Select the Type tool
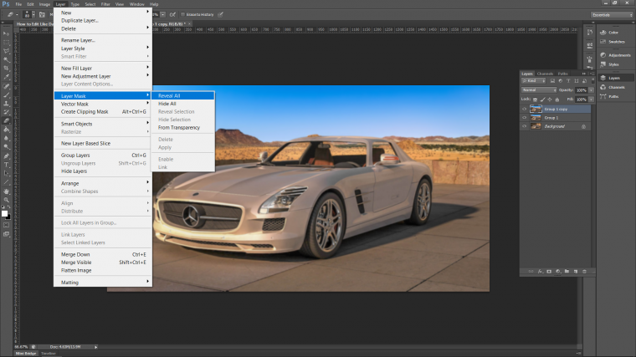 click(6, 165)
